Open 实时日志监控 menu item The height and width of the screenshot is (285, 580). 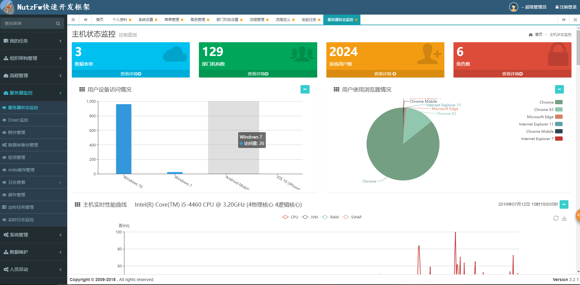point(33,220)
